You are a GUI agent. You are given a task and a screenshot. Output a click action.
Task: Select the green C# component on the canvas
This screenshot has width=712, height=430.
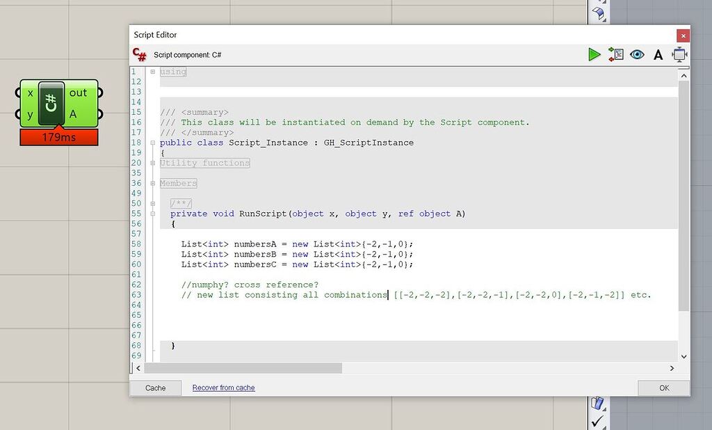50,102
